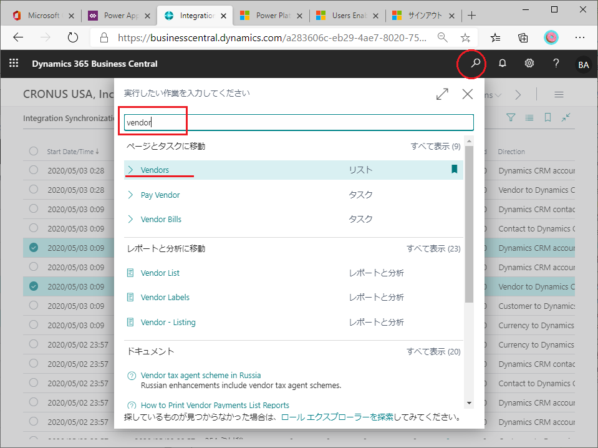
Task: Open the hamburger menu icon
Action: pos(559,95)
